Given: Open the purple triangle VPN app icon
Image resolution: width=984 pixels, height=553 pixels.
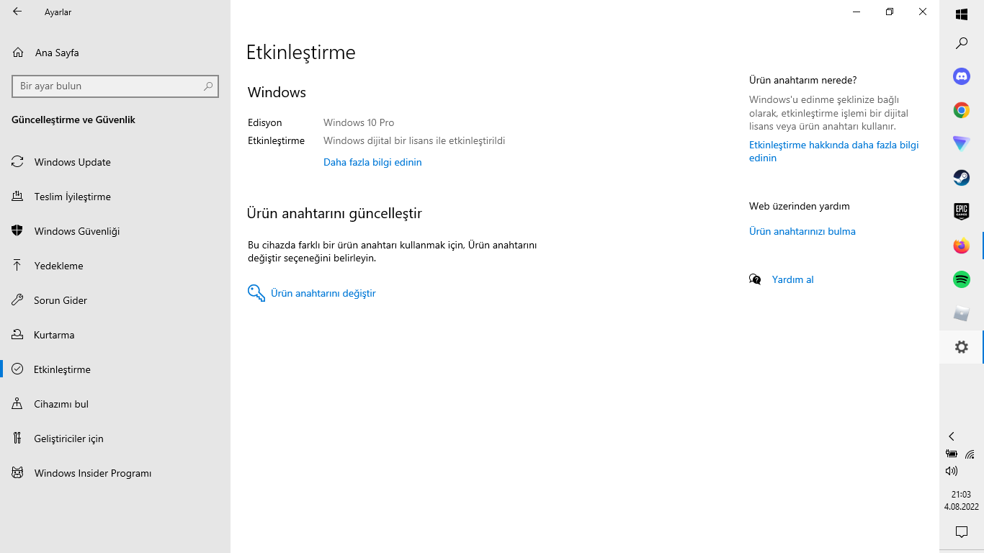Looking at the screenshot, I should click(x=962, y=144).
